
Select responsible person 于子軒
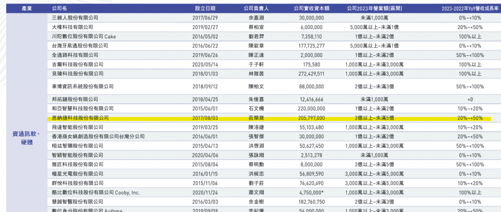point(256,64)
